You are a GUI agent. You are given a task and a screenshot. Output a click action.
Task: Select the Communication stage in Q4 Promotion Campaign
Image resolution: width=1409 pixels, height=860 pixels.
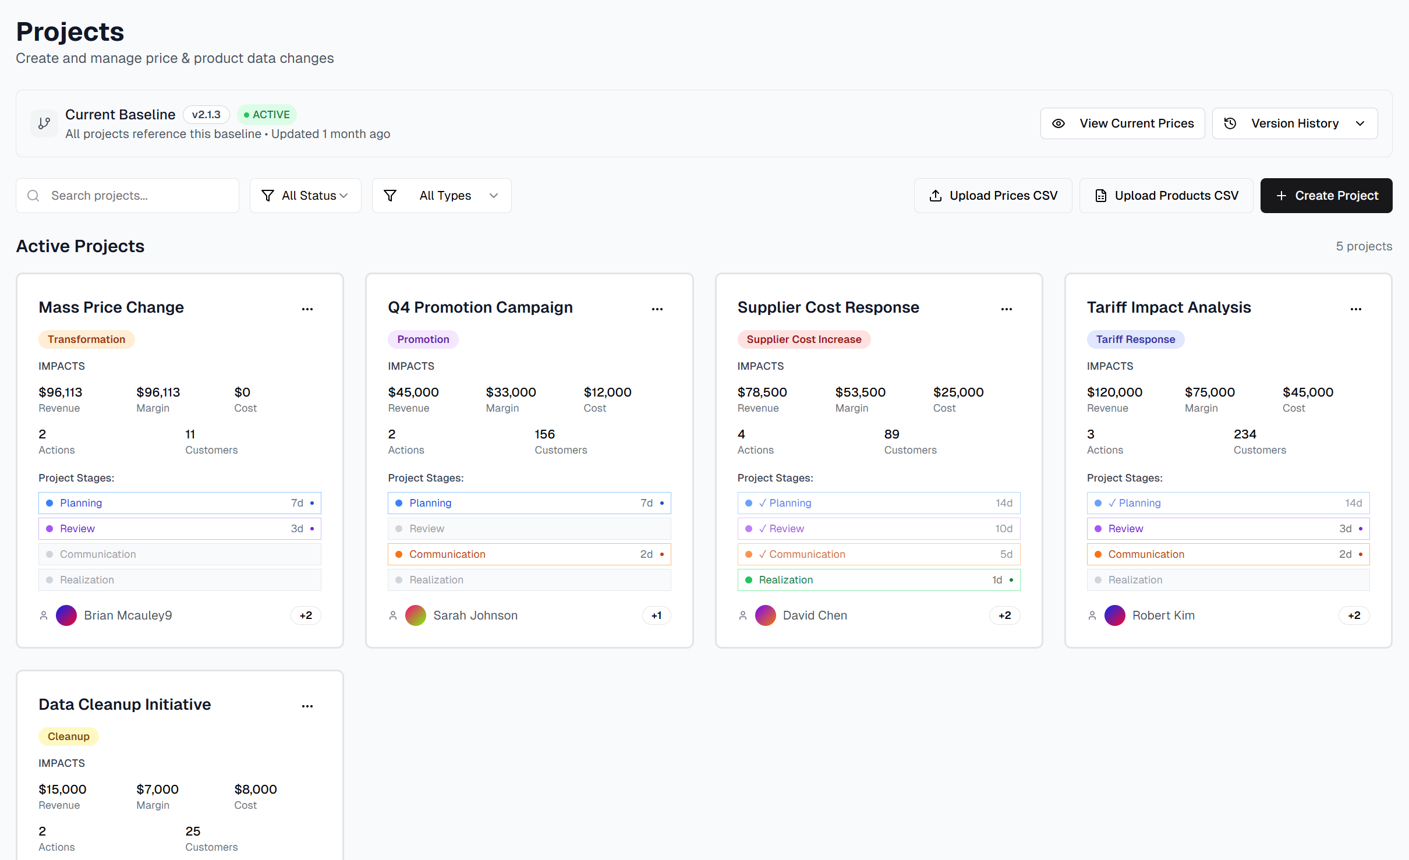[529, 554]
